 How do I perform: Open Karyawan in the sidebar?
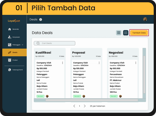click(14, 37)
